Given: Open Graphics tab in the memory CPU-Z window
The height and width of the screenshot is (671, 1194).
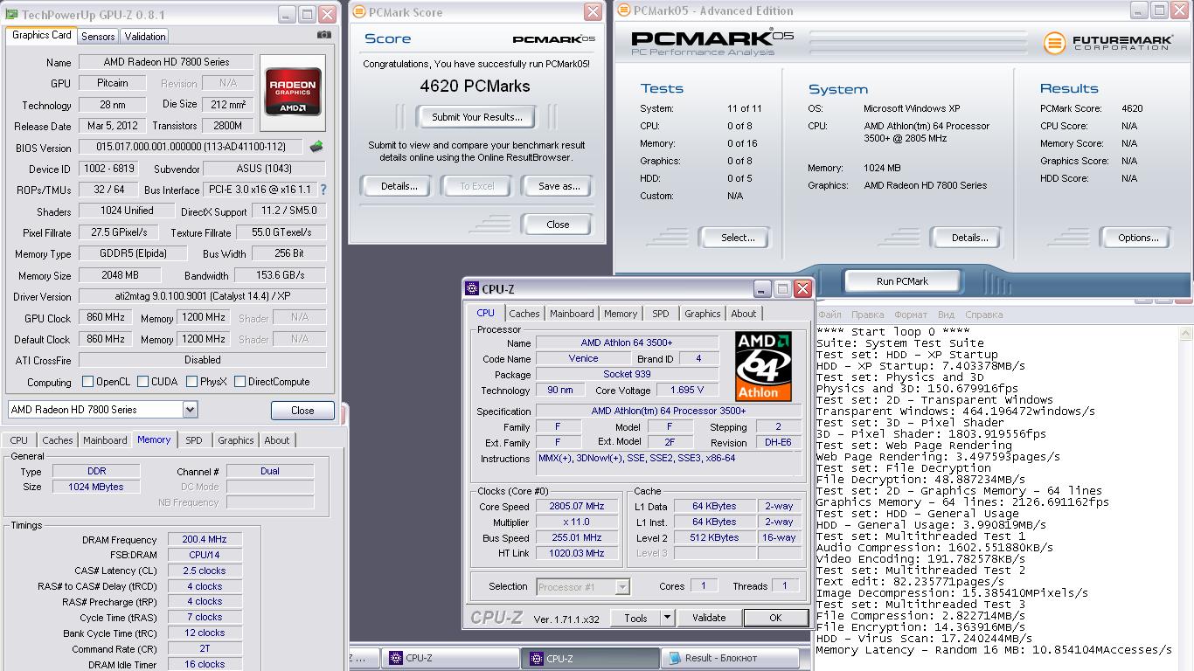Looking at the screenshot, I should coord(236,440).
